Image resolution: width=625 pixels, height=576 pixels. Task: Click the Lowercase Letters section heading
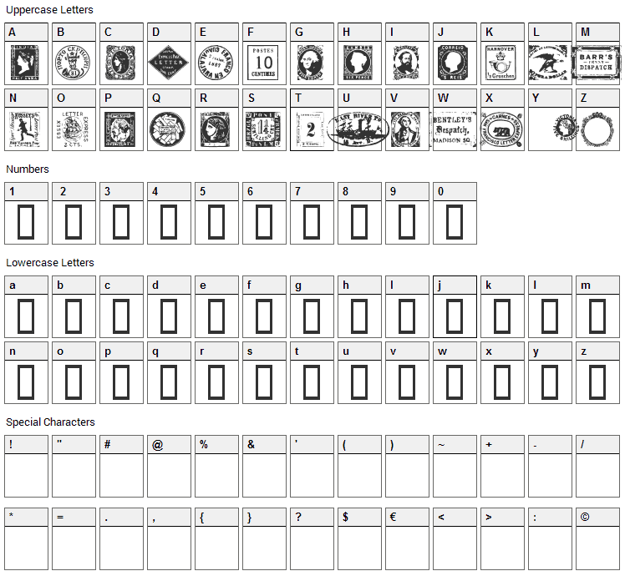(50, 263)
